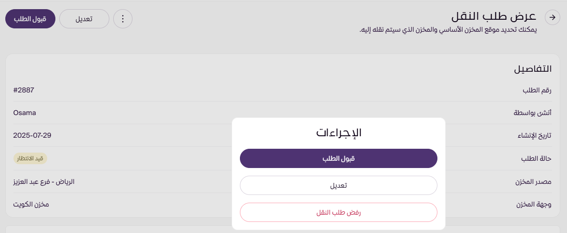This screenshot has height=233, width=567.
Task: Click the destination warehouse مخزن الكويت
Action: 31,204
